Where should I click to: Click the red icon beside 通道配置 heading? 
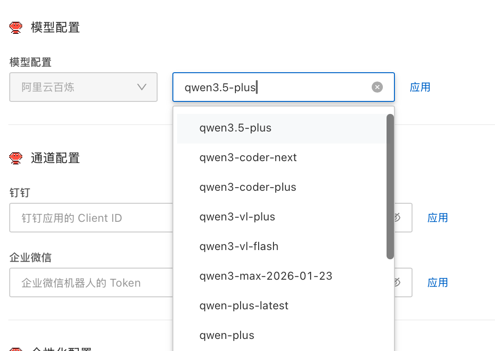[16, 158]
